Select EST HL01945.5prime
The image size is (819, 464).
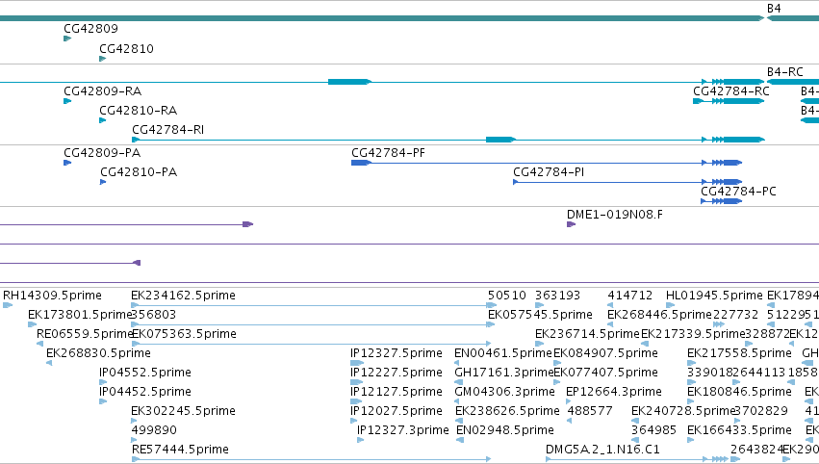(714, 296)
